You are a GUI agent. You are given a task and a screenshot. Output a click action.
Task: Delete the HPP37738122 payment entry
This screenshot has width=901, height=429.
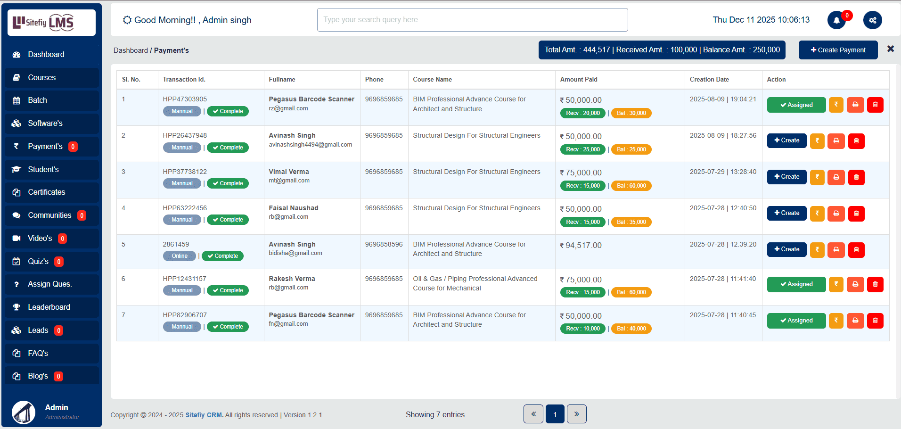pyautogui.click(x=856, y=177)
